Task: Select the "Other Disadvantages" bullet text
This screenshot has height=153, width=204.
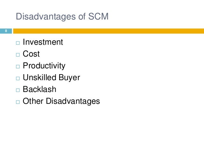Action: click(61, 101)
